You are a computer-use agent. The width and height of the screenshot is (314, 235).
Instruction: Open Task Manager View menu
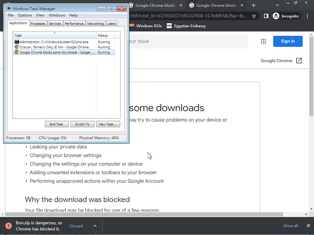(40, 15)
